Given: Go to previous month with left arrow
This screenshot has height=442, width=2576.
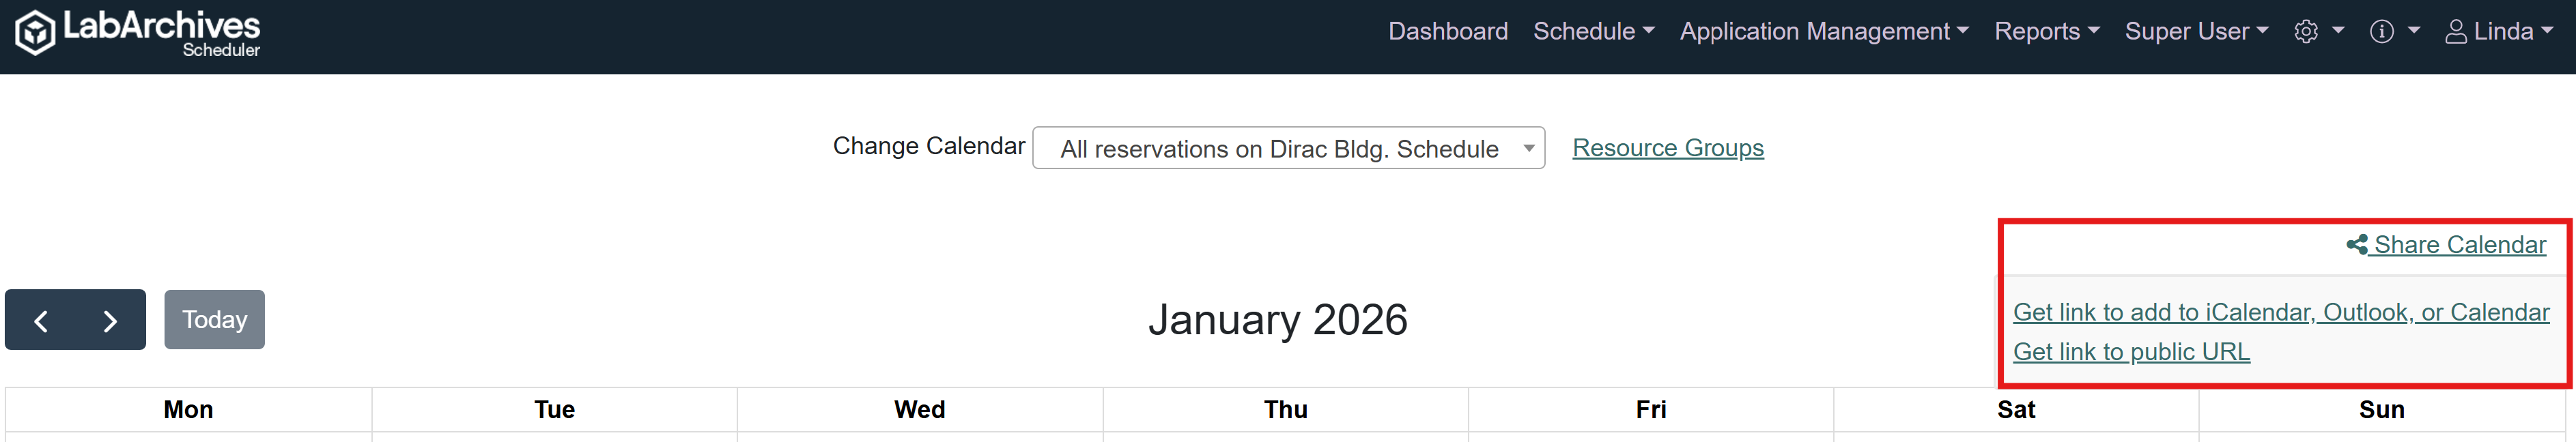Looking at the screenshot, I should coord(41,321).
